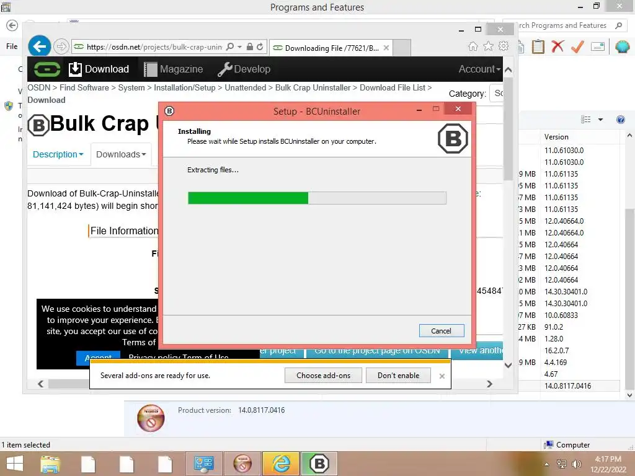The width and height of the screenshot is (635, 476).
Task: Click the Programs and Features search magnifier
Action: click(618, 25)
